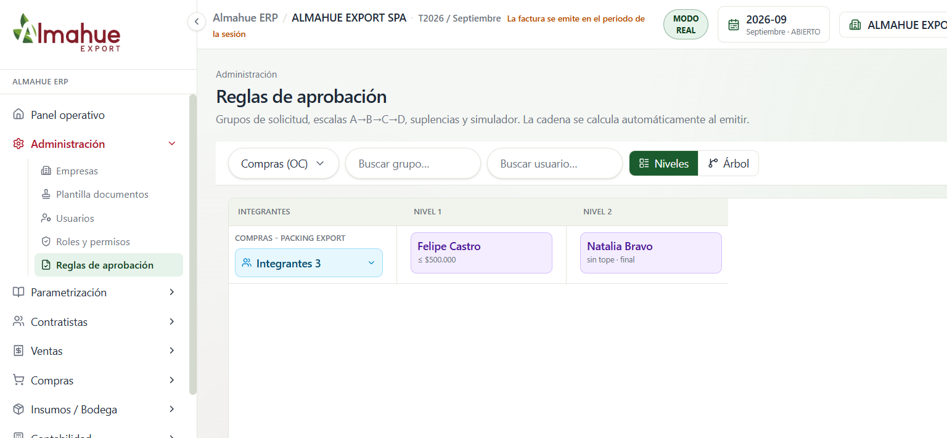Expand the Ventas chevron
947x438 pixels.
[172, 351]
